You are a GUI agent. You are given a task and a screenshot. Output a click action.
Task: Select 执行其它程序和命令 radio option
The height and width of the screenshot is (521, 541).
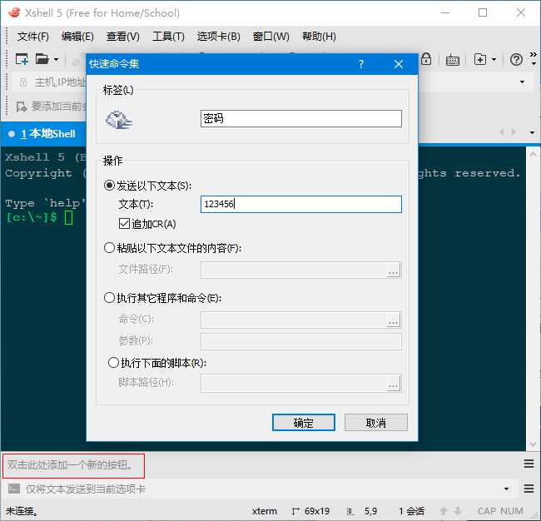click(109, 297)
